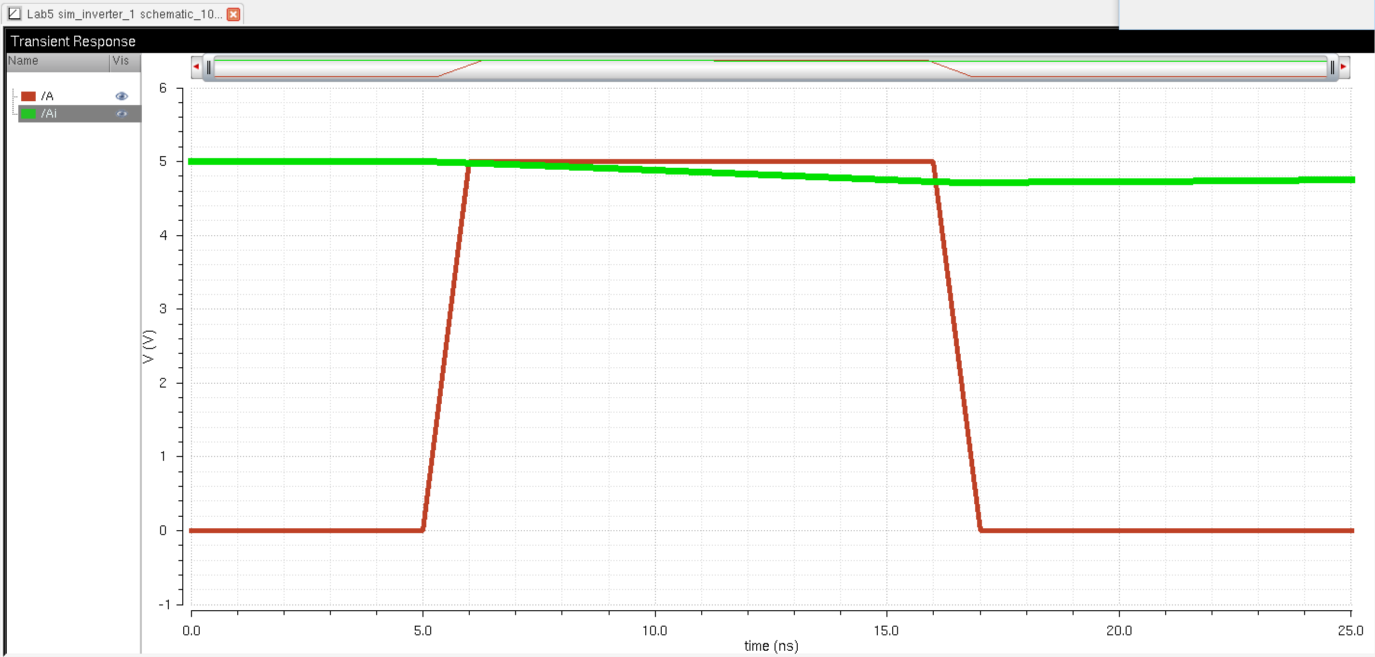Click the time (ns) x-axis label

point(771,646)
